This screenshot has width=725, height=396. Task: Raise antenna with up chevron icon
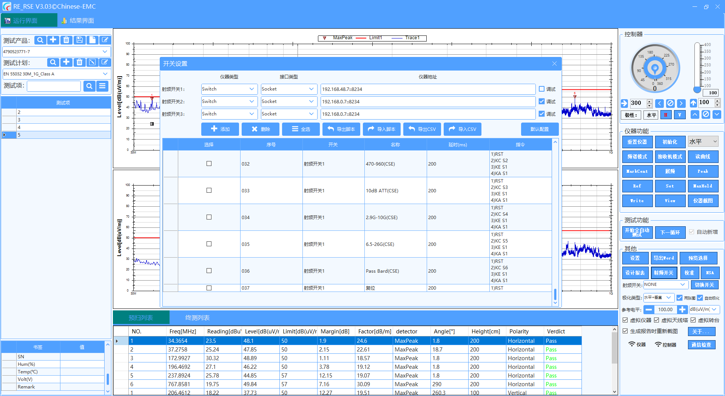click(x=695, y=115)
